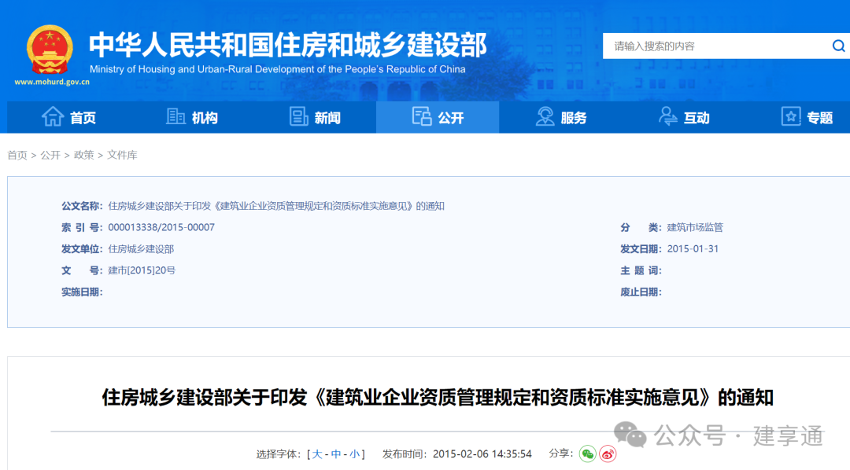Screen dimensions: 850x470
Task: Click the 公文名称 document title value
Action: tap(276, 206)
